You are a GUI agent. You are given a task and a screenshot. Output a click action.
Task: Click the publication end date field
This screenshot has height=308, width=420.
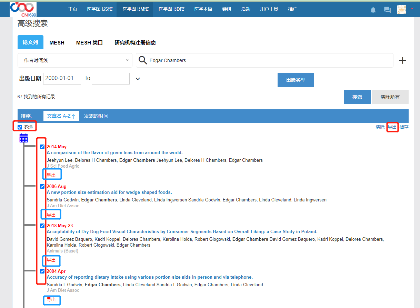110,79
